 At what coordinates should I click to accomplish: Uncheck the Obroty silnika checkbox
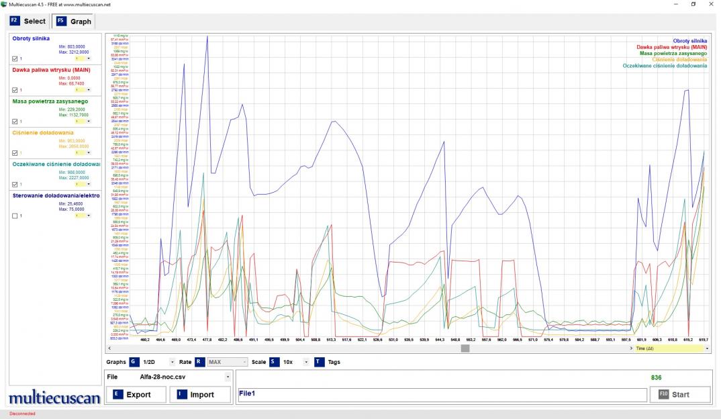coord(15,58)
